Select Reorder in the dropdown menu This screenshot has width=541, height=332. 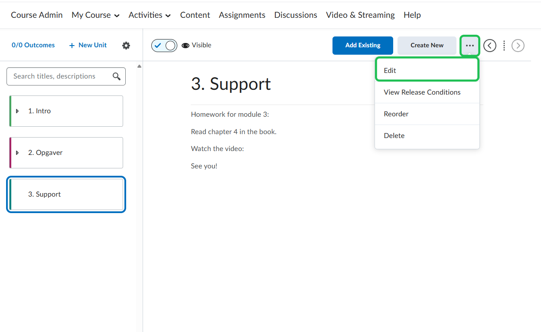pyautogui.click(x=396, y=114)
